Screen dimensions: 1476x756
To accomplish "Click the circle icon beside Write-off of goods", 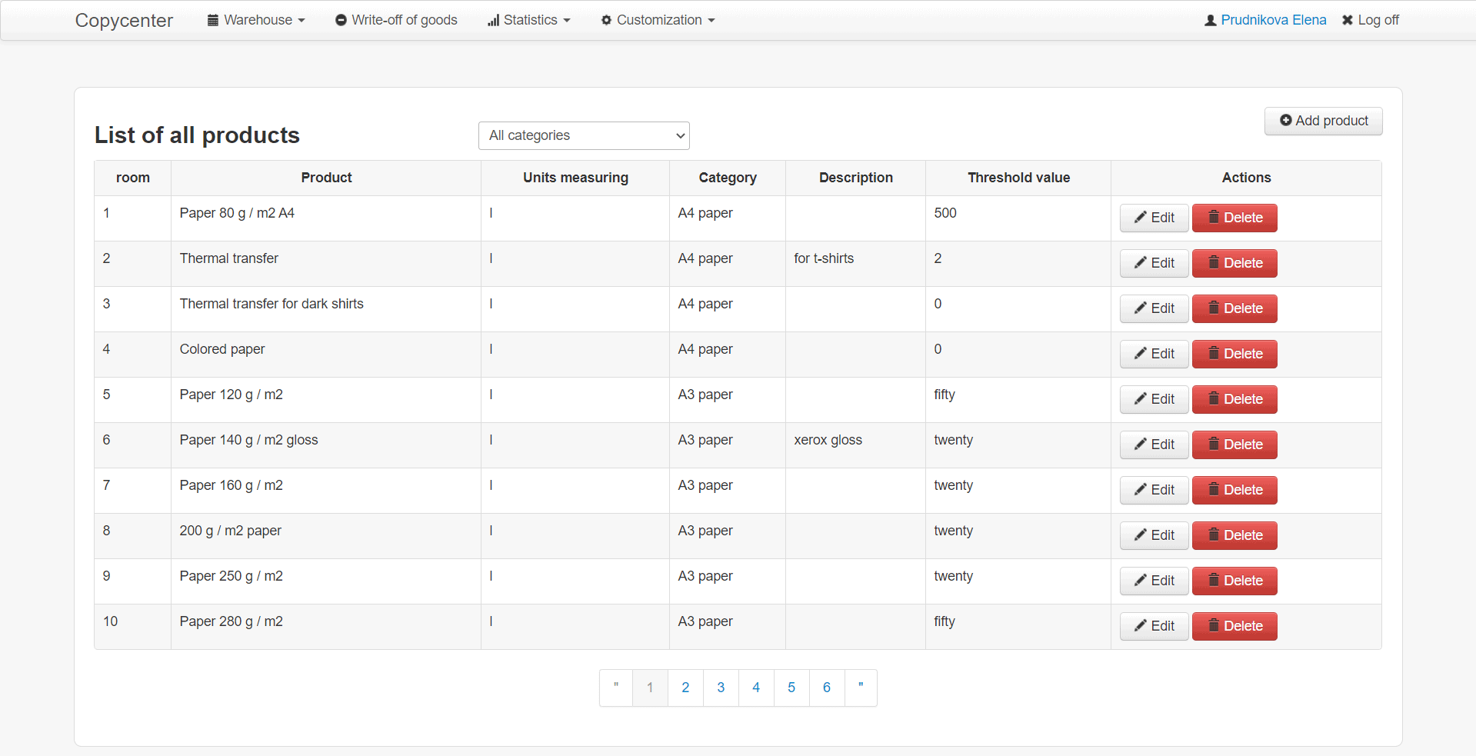I will point(342,21).
